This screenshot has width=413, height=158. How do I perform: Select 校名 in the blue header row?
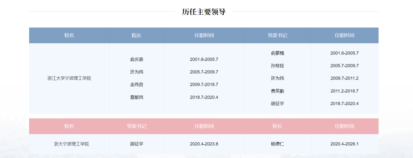(69, 35)
